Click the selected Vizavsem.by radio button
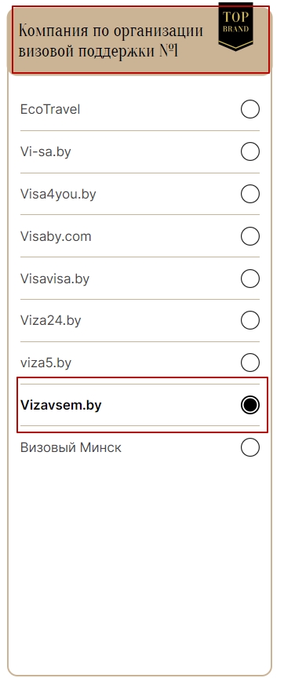 pyautogui.click(x=250, y=405)
